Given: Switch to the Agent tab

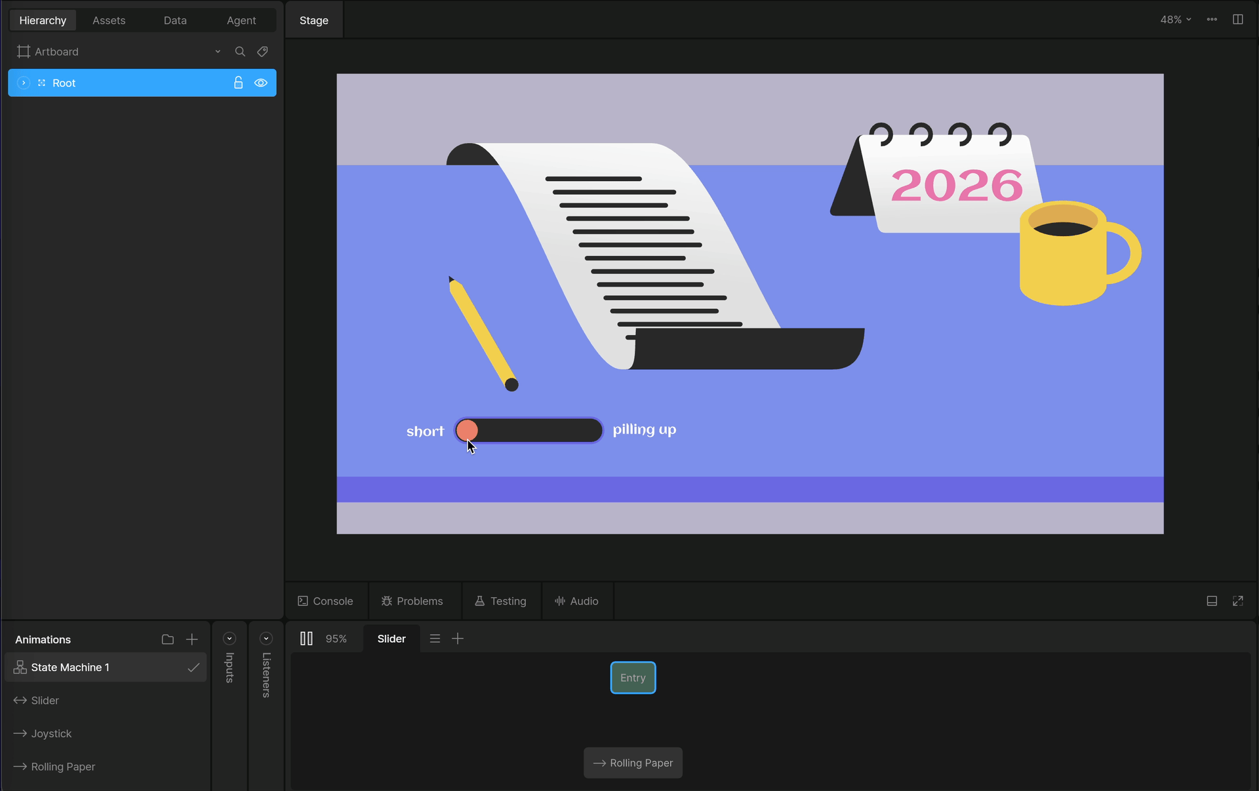Looking at the screenshot, I should pyautogui.click(x=241, y=20).
